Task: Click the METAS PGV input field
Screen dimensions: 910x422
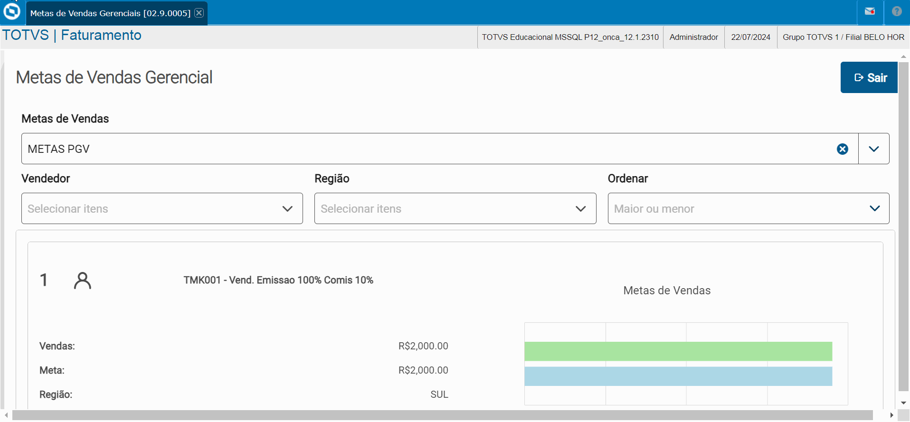Action: pos(427,149)
